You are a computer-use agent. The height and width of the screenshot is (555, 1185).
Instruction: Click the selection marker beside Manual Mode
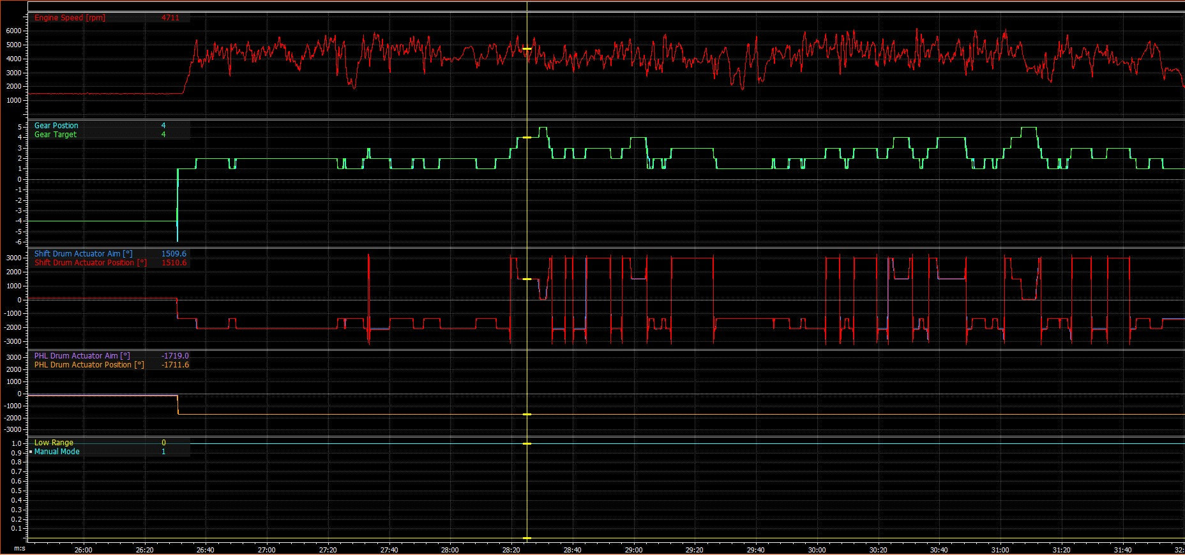(x=30, y=452)
